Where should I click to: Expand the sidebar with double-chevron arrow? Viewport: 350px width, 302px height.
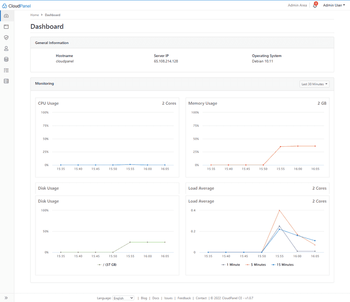click(6, 298)
